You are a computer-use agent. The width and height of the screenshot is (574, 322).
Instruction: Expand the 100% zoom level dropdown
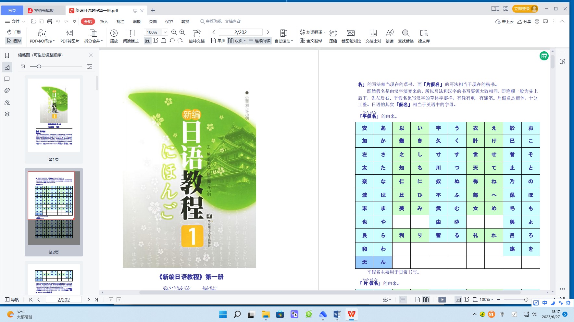point(165,32)
